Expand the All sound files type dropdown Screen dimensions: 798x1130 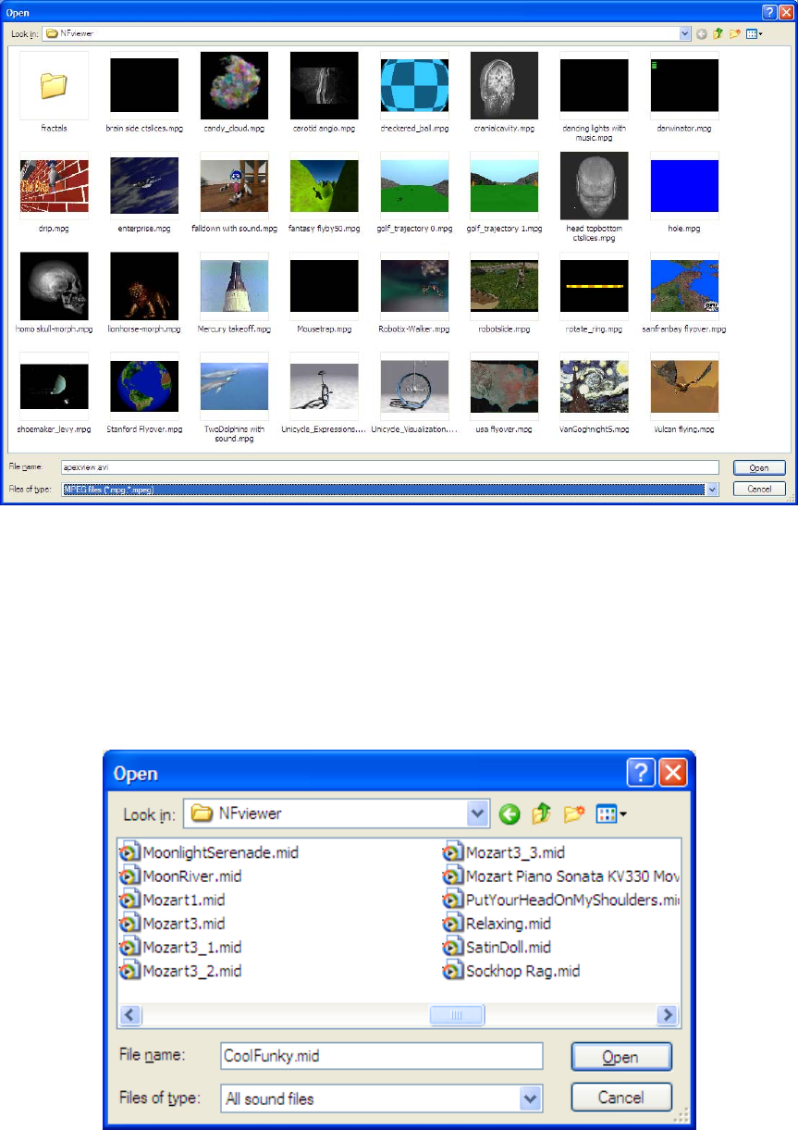pos(530,1099)
